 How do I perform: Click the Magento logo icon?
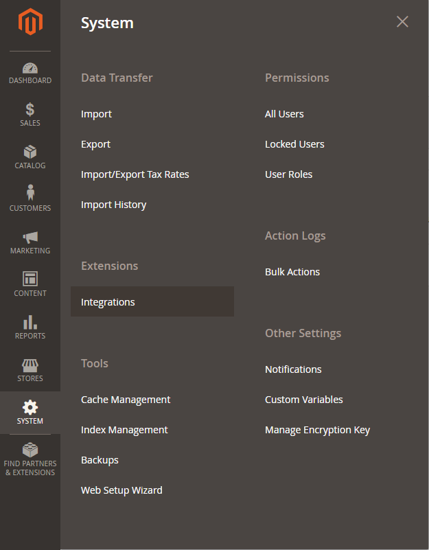(30, 23)
